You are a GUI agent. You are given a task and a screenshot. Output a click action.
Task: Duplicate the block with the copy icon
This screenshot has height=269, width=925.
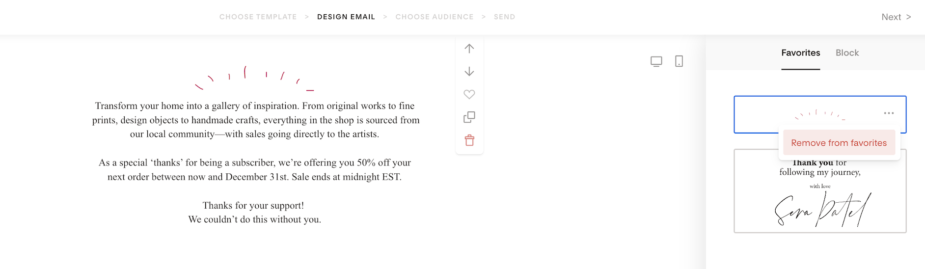pos(469,117)
